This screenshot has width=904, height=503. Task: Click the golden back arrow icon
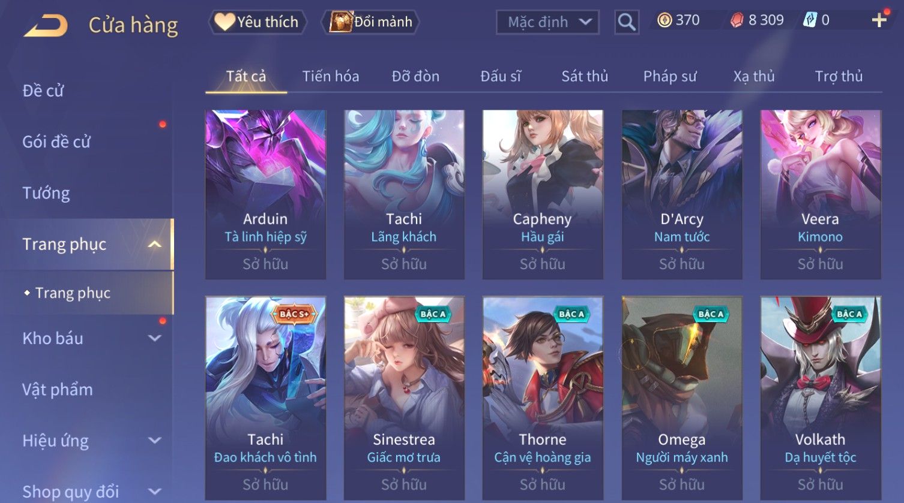(x=46, y=26)
